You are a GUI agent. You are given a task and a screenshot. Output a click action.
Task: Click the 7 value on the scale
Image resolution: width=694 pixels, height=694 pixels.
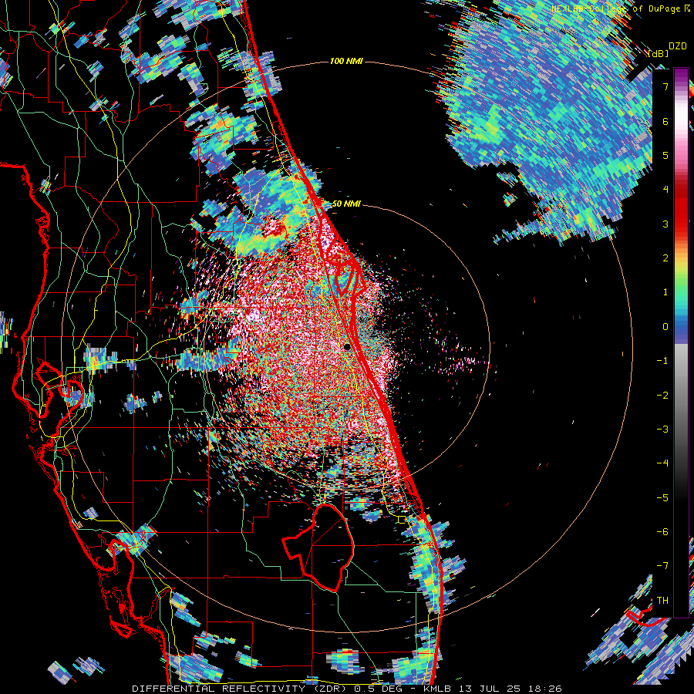pyautogui.click(x=665, y=86)
